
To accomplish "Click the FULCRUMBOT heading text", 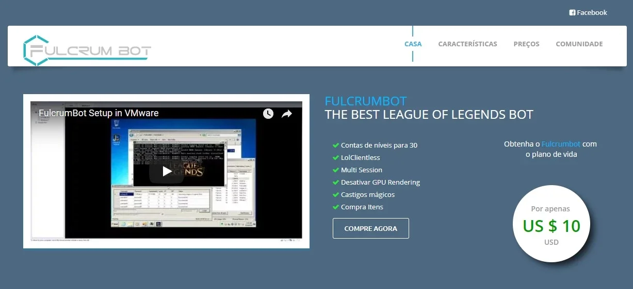I will [x=366, y=101].
